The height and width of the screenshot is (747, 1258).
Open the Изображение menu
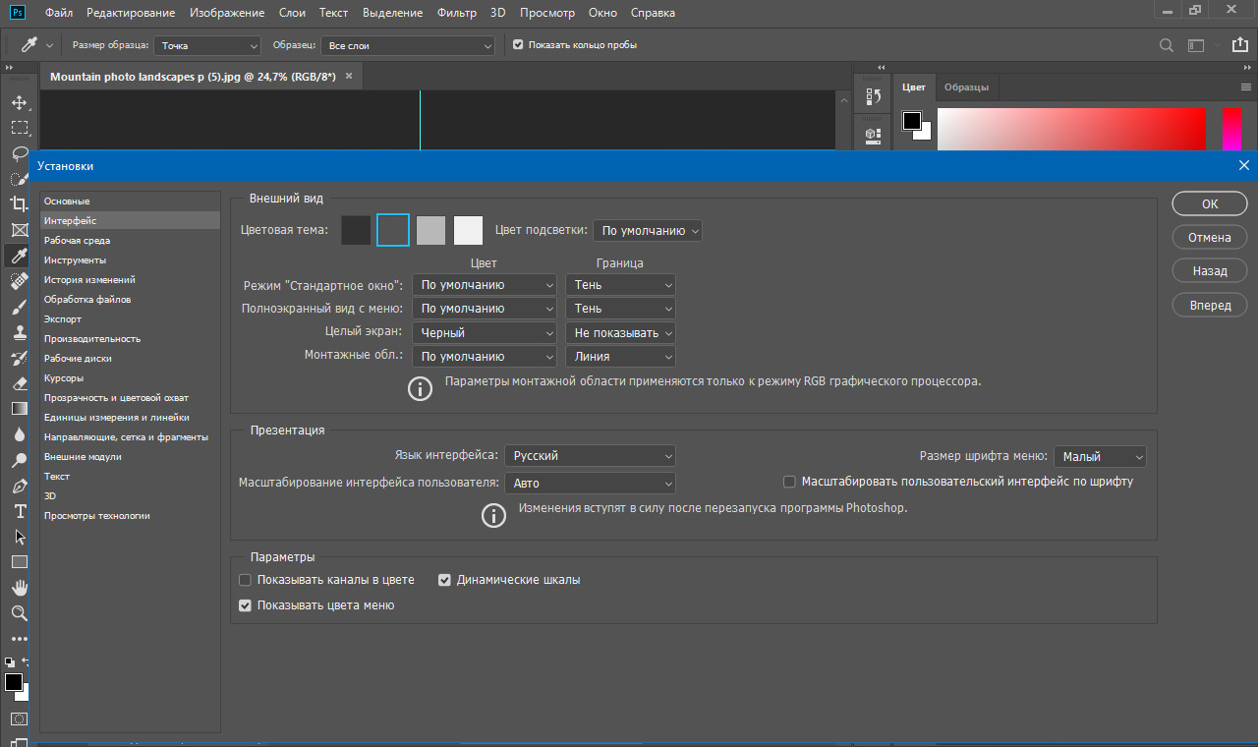tap(229, 13)
